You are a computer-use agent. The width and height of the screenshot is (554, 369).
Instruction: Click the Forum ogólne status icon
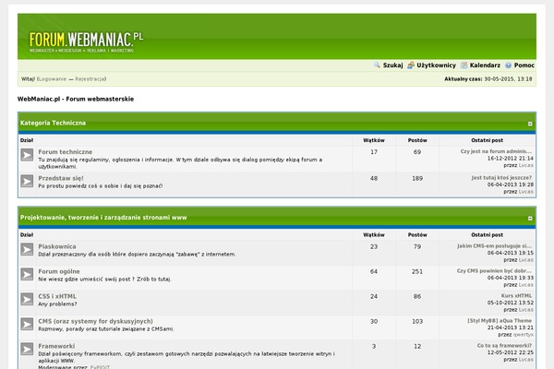27,274
